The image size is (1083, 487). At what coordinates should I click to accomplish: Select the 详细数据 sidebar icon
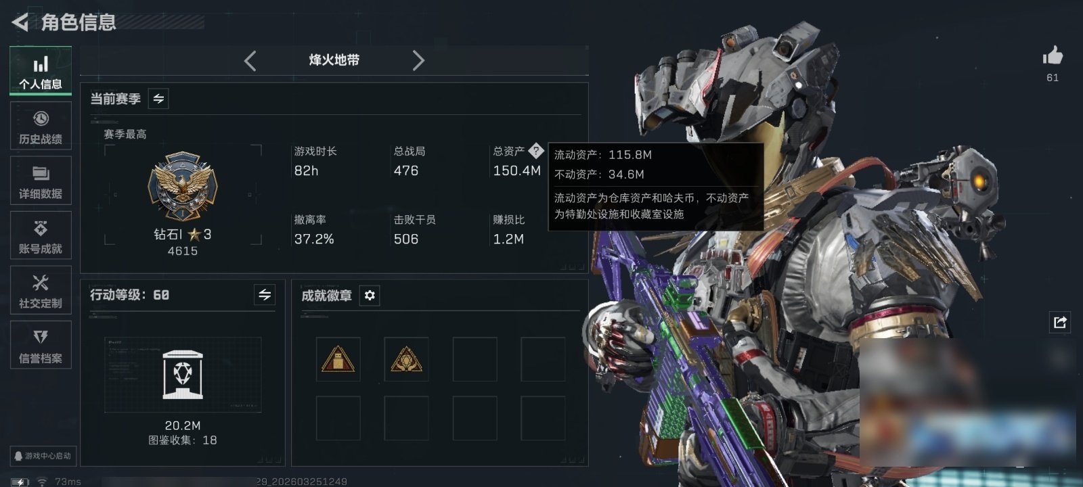41,181
